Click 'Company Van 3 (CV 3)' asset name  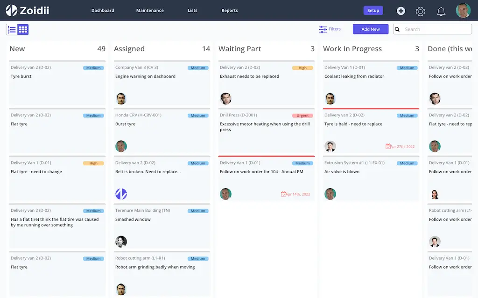[x=137, y=67]
